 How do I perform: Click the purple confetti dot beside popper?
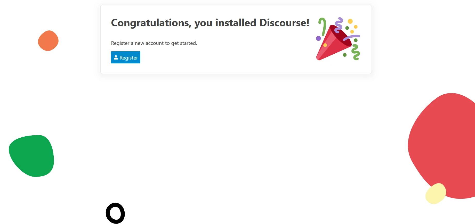tap(318, 38)
